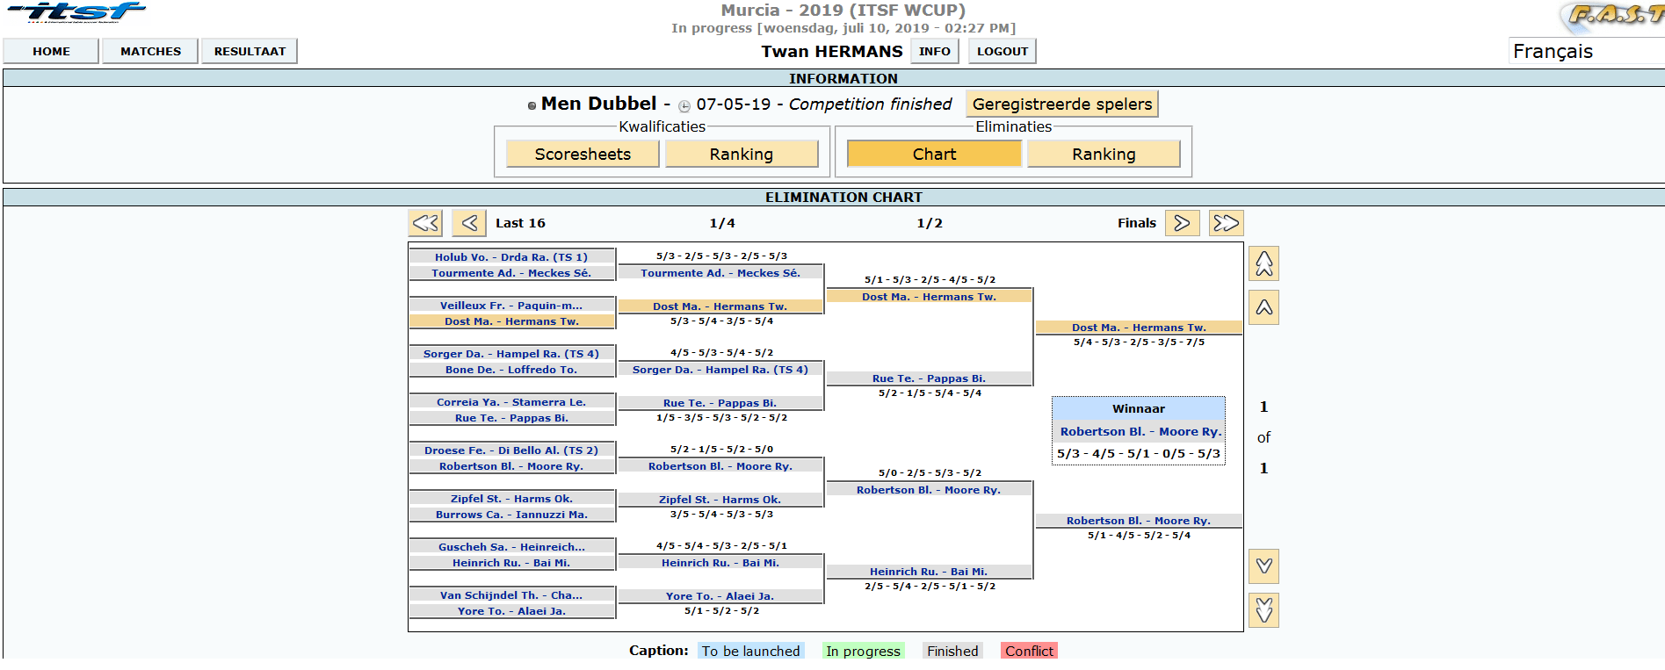Image resolution: width=1665 pixels, height=670 pixels.
Task: Click the ITSF logo
Action: 76,12
